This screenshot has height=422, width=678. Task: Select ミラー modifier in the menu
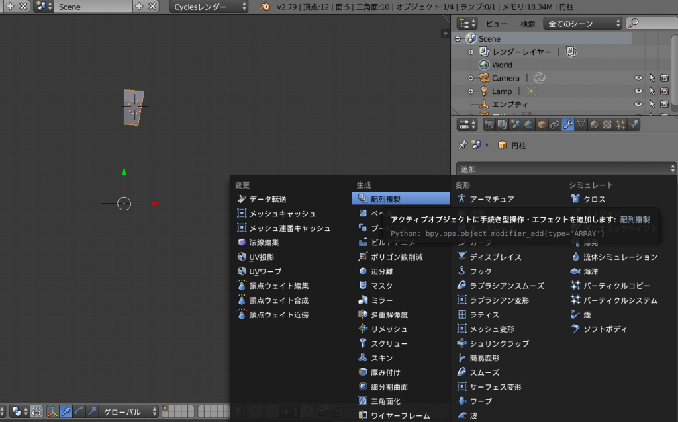381,300
